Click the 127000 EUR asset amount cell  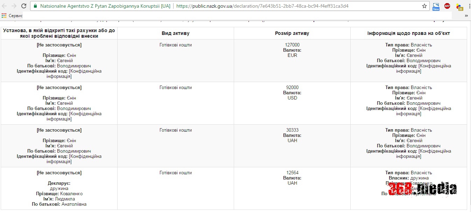(x=292, y=50)
